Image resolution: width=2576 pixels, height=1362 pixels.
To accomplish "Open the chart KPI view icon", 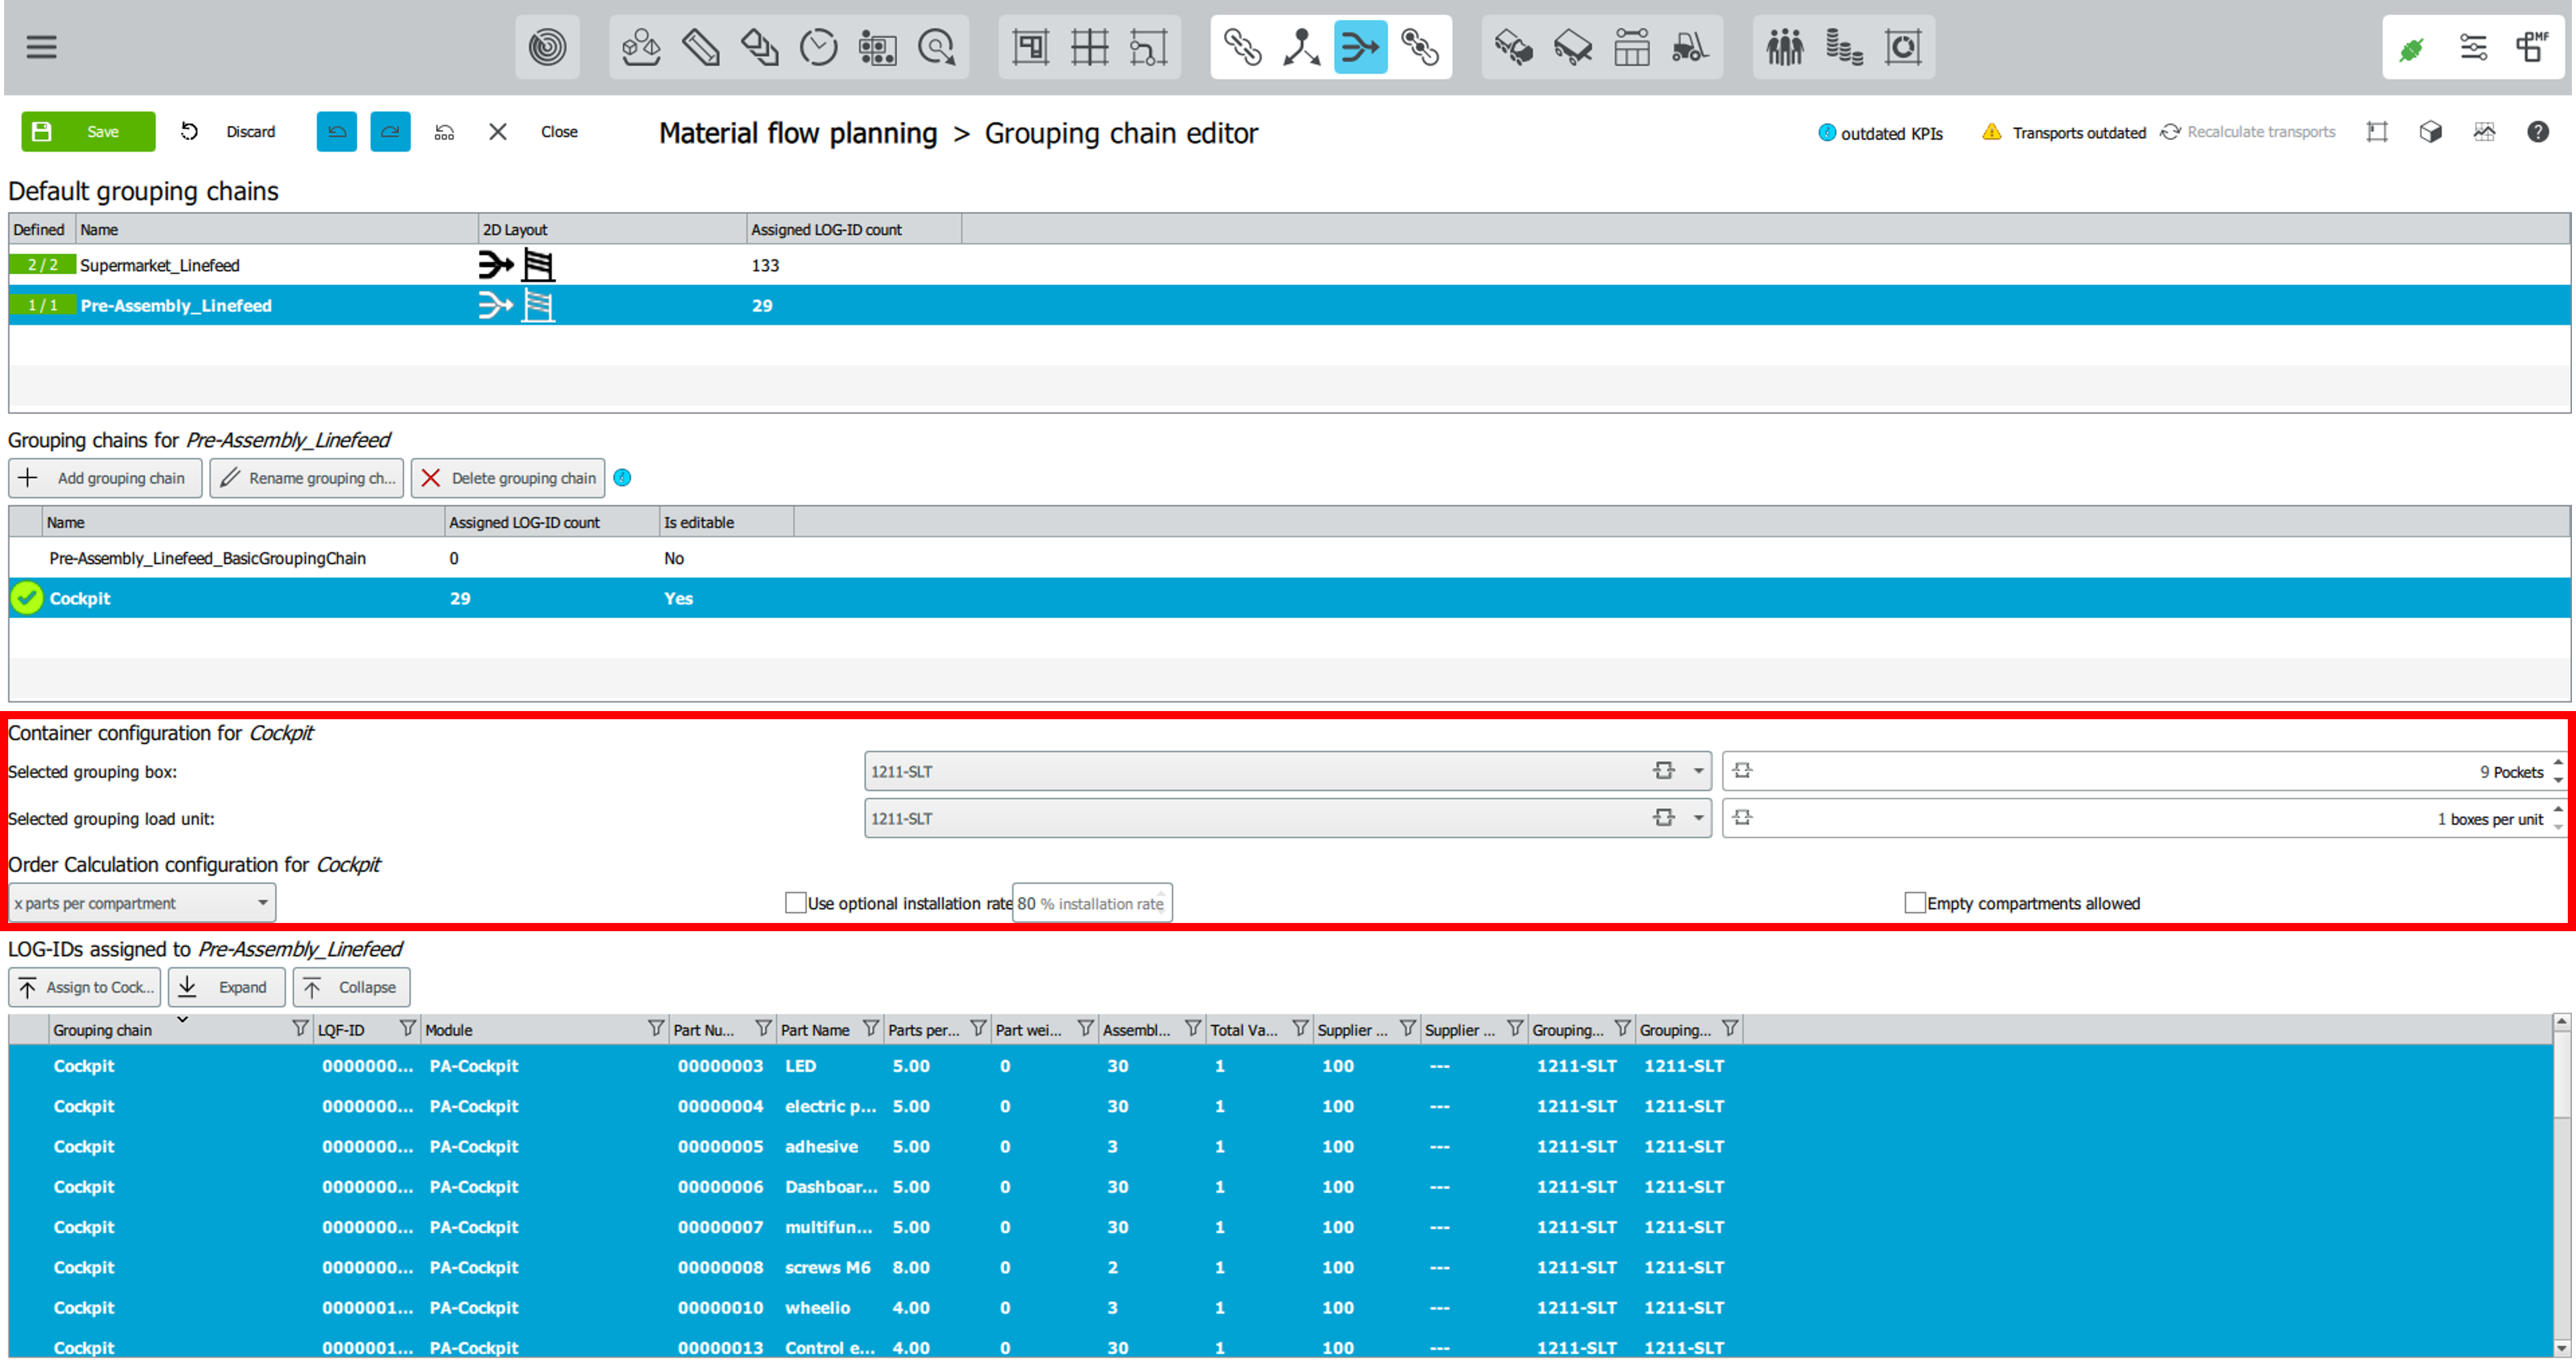I will coord(2485,132).
